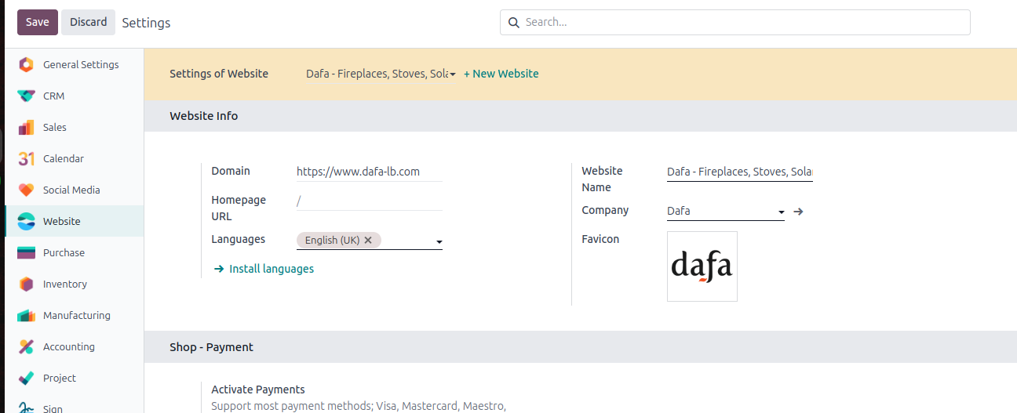Open General Settings section

[75, 64]
